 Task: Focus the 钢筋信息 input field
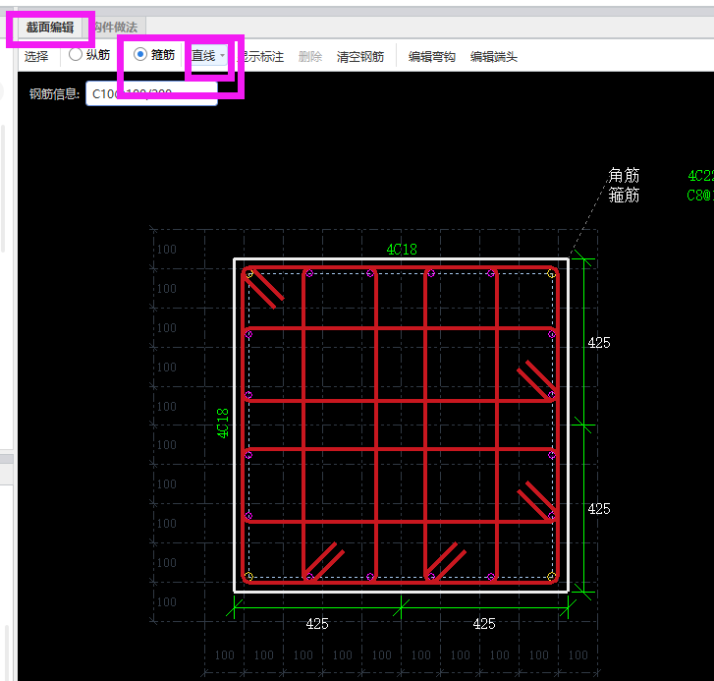[151, 93]
